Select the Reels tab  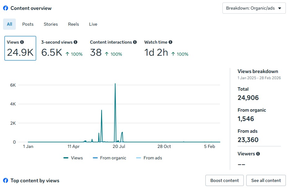(74, 24)
